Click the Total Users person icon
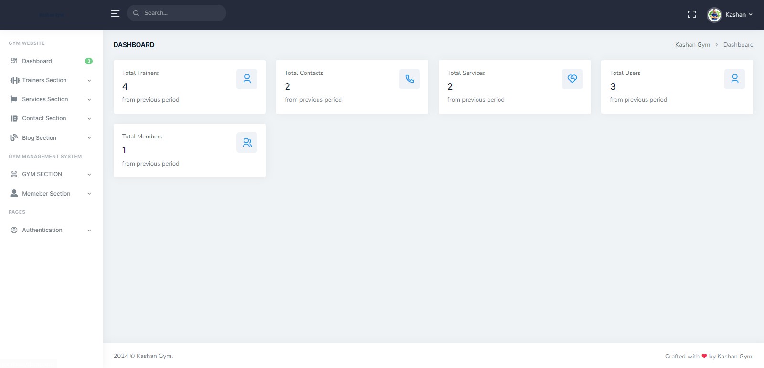 734,79
